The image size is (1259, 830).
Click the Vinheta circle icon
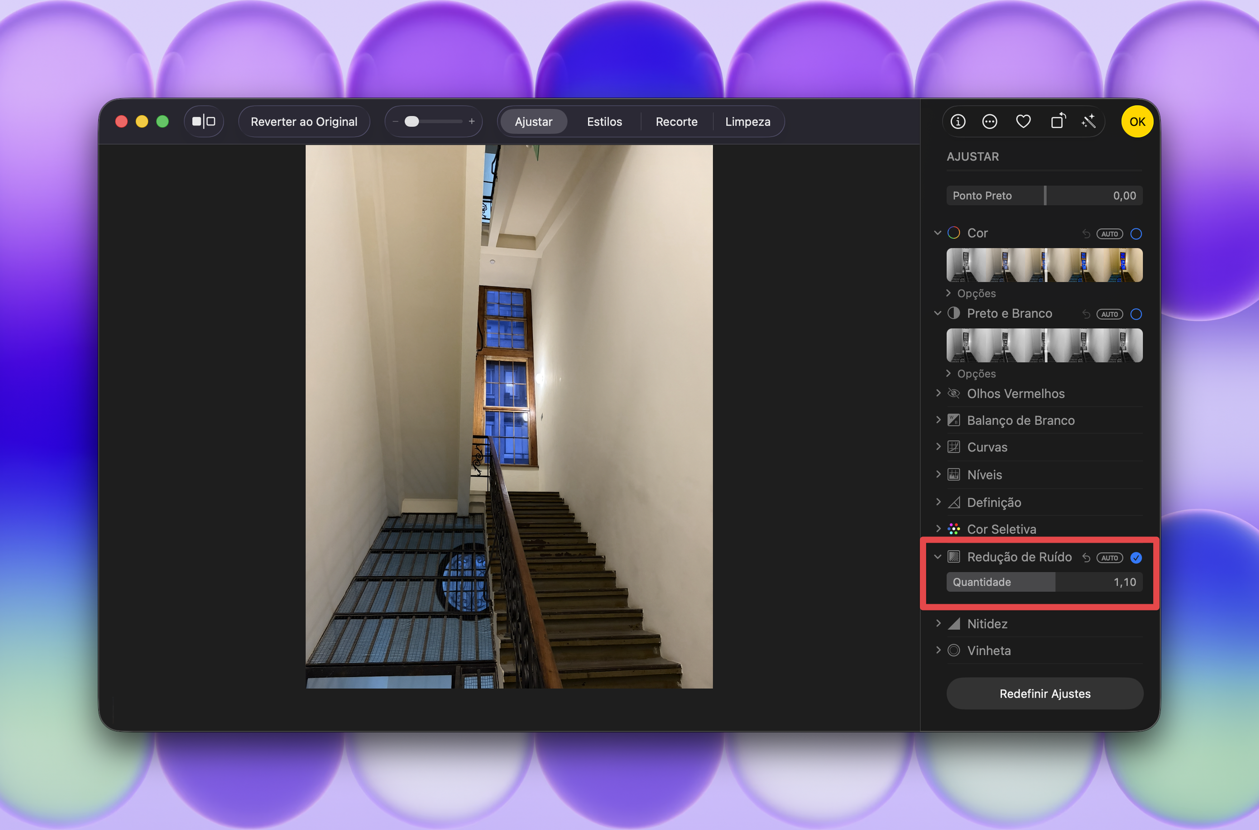953,650
